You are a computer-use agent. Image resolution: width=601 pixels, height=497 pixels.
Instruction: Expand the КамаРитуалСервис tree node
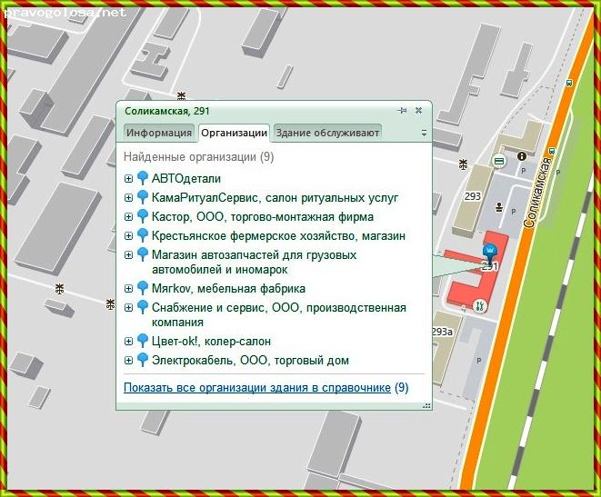click(128, 197)
